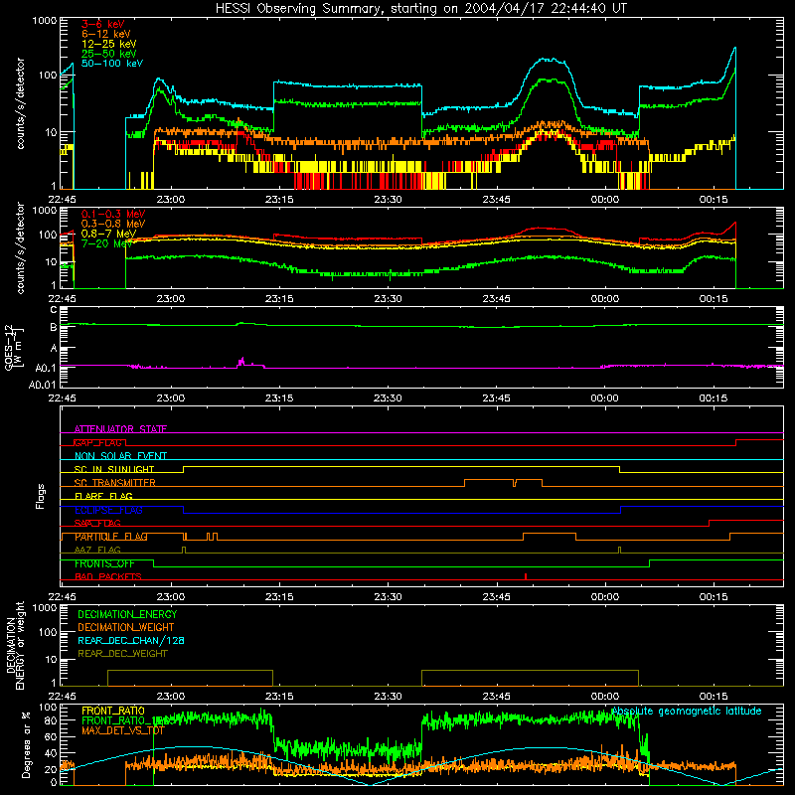Screen dimensions: 795x795
Task: Select the 12-25 keV legend label
Action: coord(108,44)
